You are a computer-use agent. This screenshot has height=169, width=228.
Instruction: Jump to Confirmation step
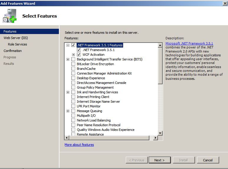(13, 51)
